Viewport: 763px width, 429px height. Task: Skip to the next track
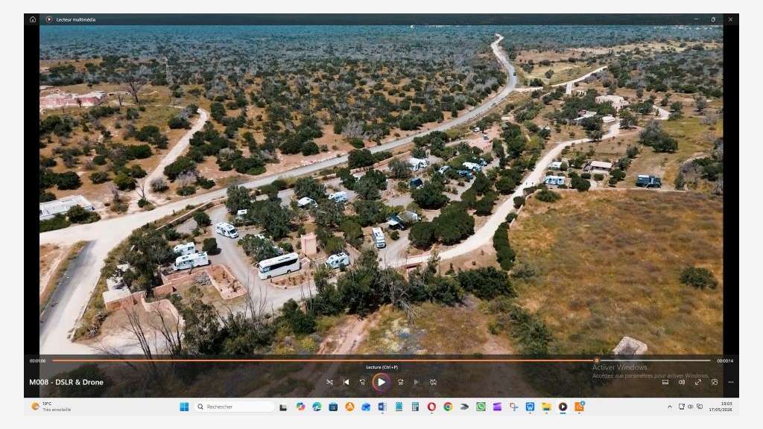pyautogui.click(x=417, y=382)
